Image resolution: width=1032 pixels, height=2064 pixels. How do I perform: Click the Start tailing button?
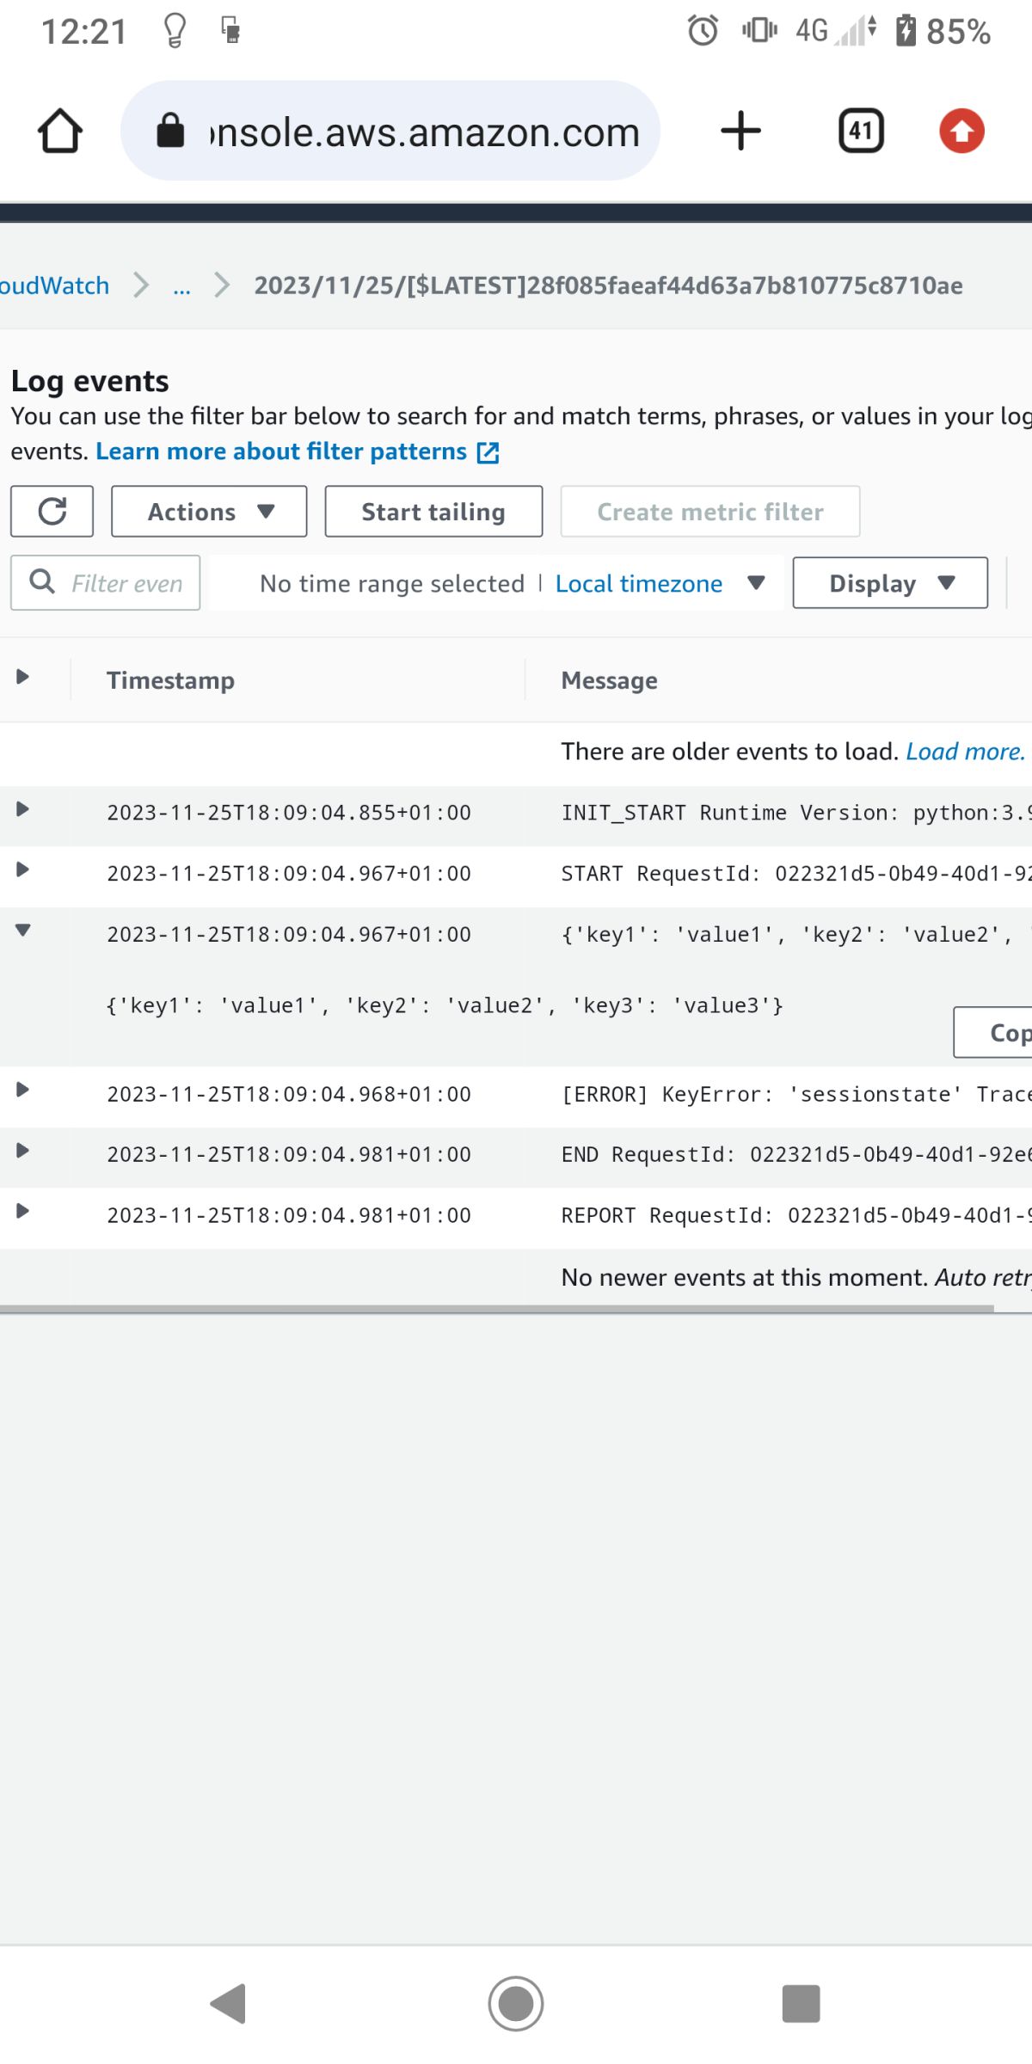(433, 512)
